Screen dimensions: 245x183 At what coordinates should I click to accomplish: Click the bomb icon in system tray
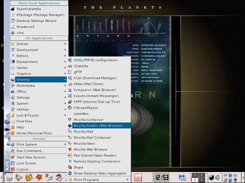point(211,177)
